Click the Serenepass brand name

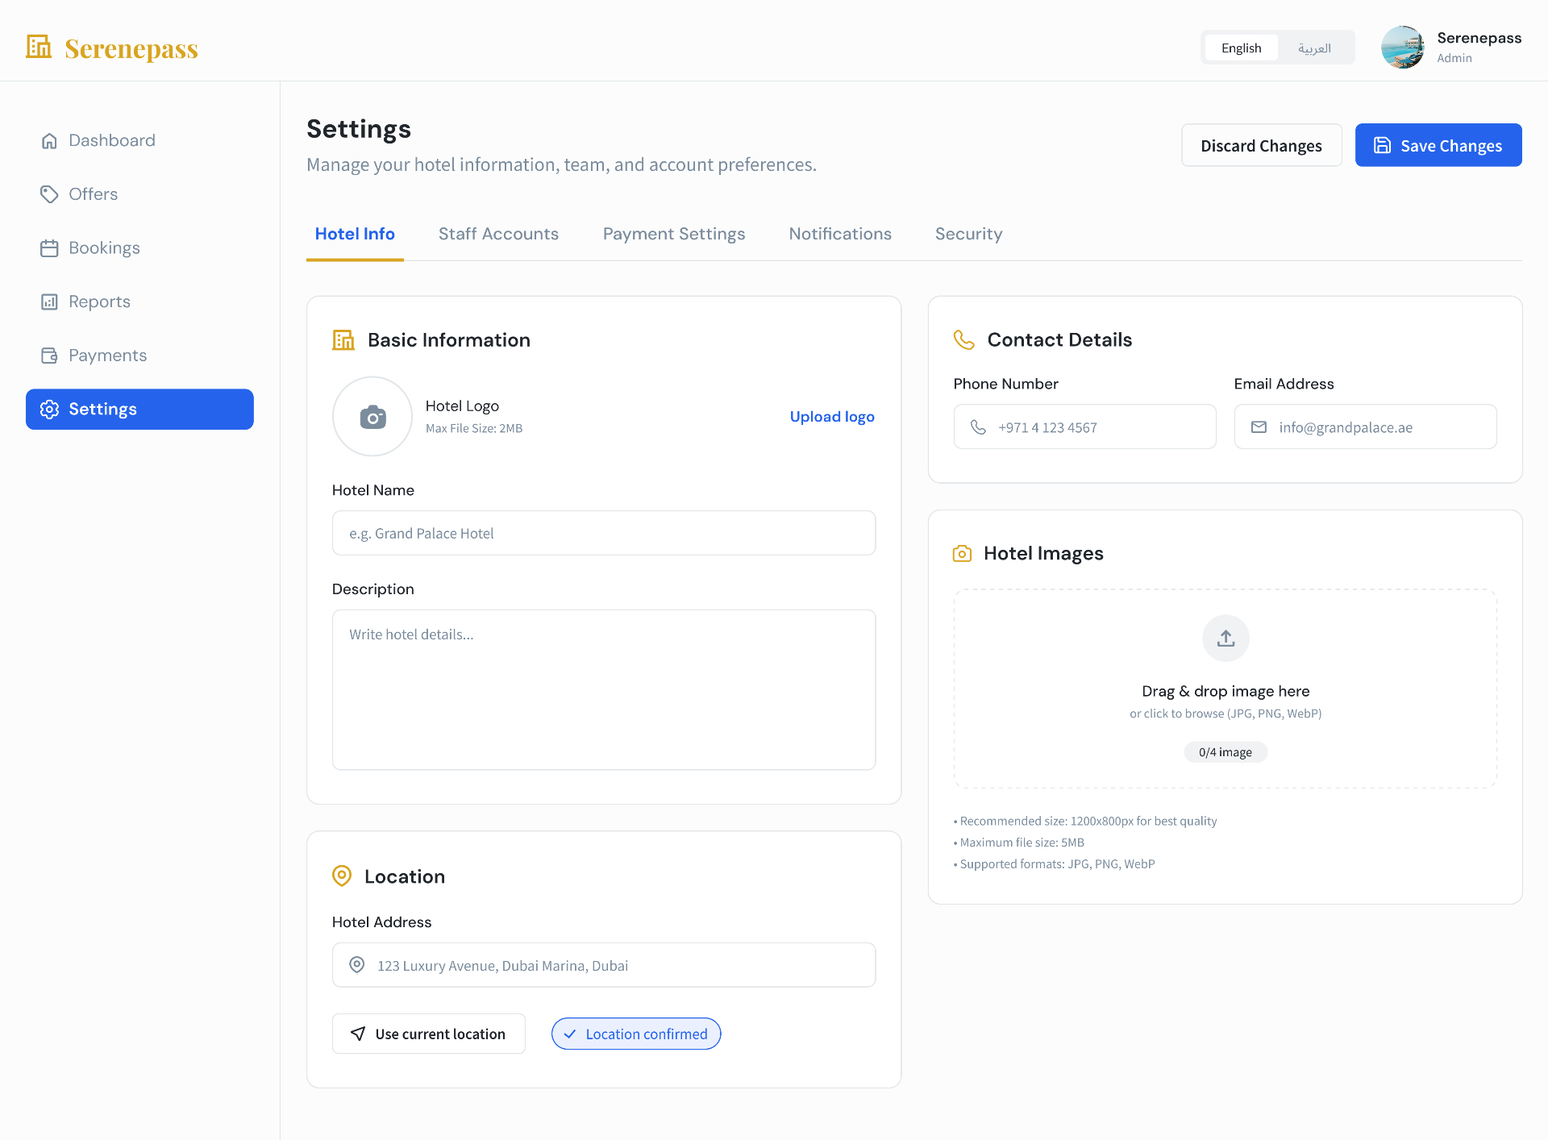pyautogui.click(x=131, y=48)
